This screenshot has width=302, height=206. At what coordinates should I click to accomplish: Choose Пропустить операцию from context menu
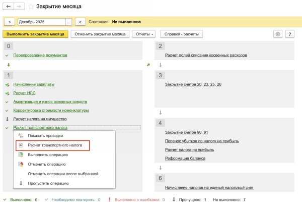pos(48,183)
